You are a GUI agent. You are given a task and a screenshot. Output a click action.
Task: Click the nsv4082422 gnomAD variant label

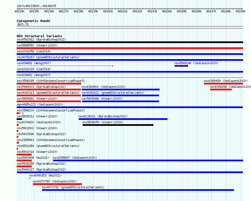point(113,93)
